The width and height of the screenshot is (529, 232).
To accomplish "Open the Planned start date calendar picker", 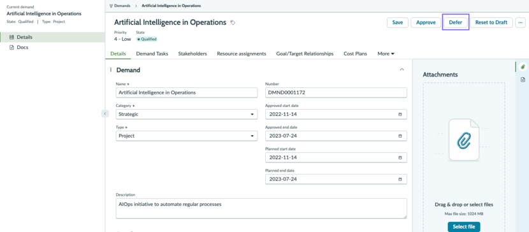I will 400,157.
